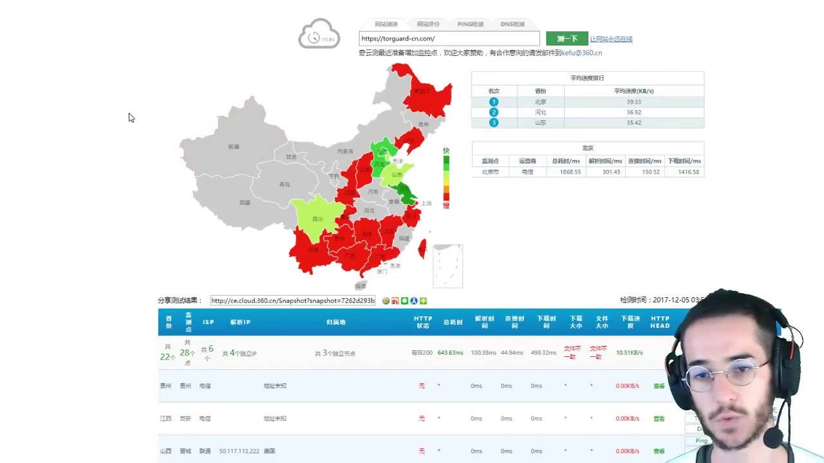Click the 省份 results table header
Screen dimensions: 824x463
pos(169,322)
